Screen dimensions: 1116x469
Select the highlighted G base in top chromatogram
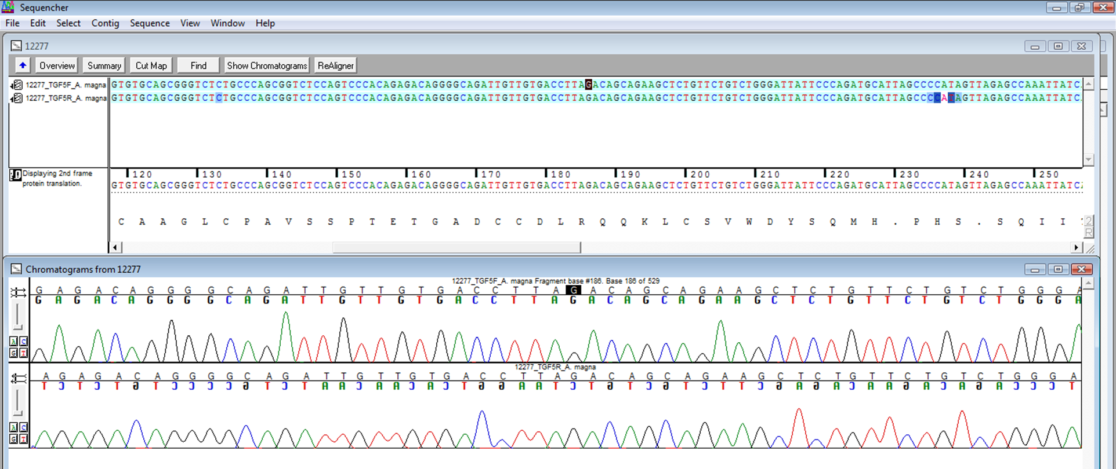[x=573, y=290]
